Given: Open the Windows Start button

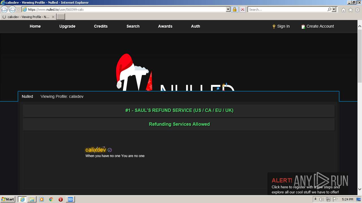Looking at the screenshot, I should (x=8, y=199).
